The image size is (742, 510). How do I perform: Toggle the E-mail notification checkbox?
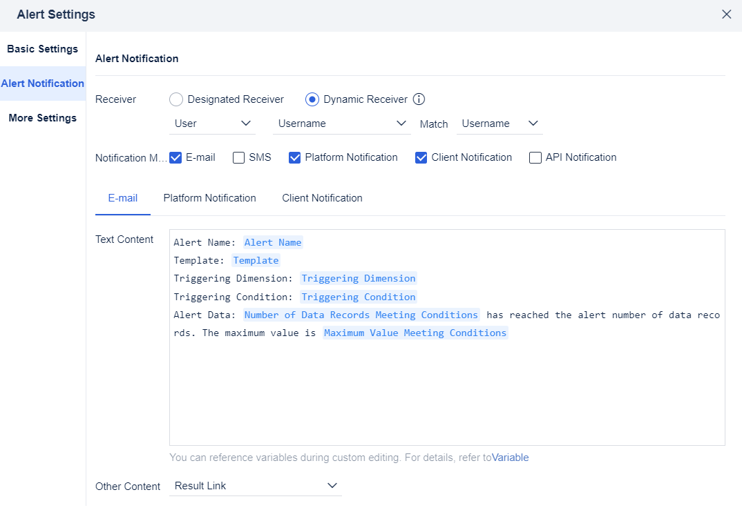[x=175, y=157]
